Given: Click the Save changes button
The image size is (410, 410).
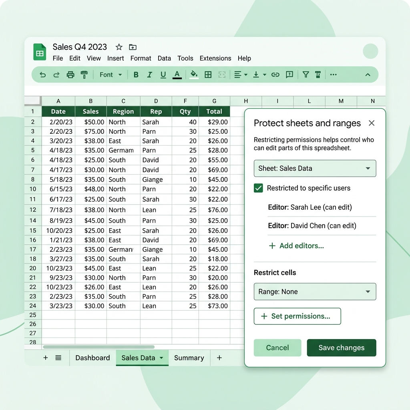Looking at the screenshot, I should pos(342,348).
